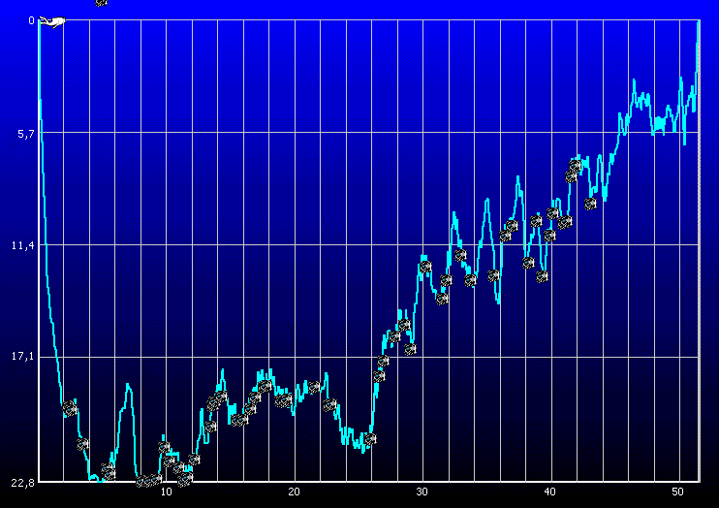This screenshot has height=508, width=719.
Task: Click the '20' minute label on time axis
Action: 294,492
